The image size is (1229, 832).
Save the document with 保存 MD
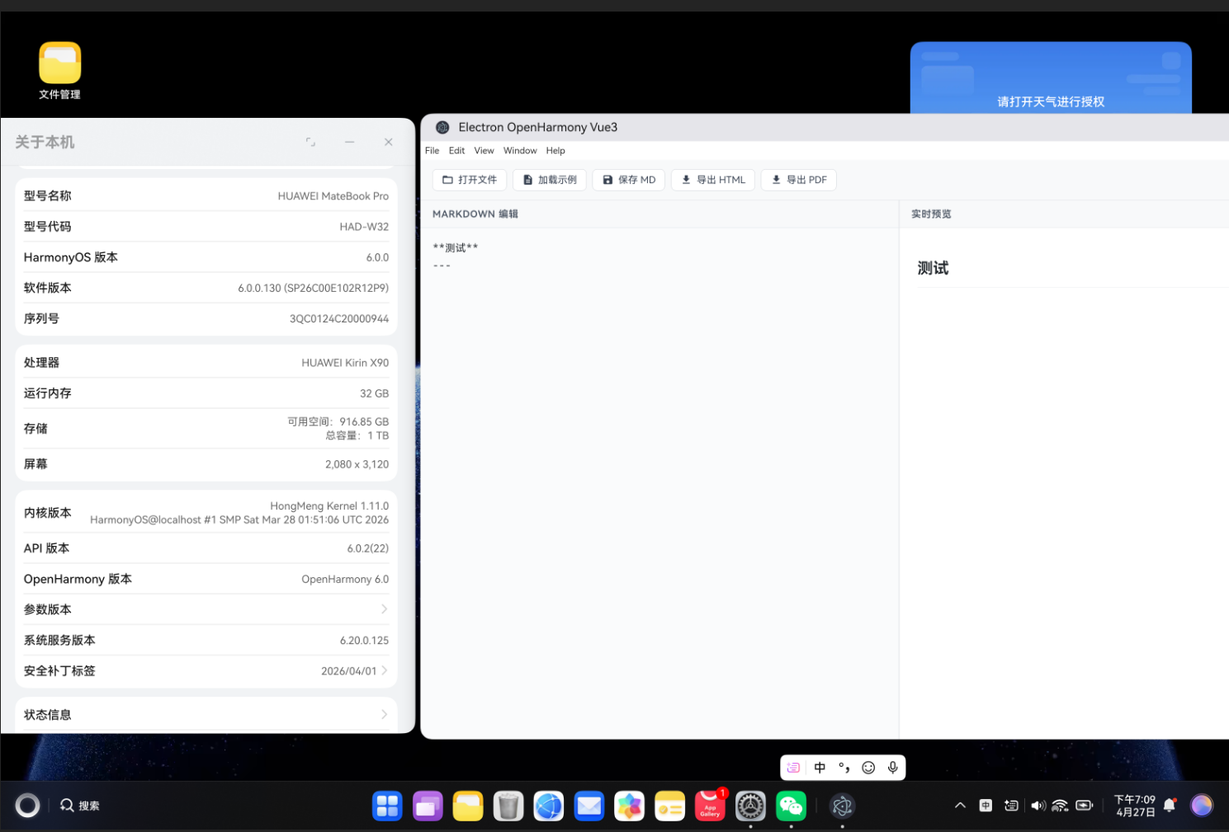click(x=629, y=180)
